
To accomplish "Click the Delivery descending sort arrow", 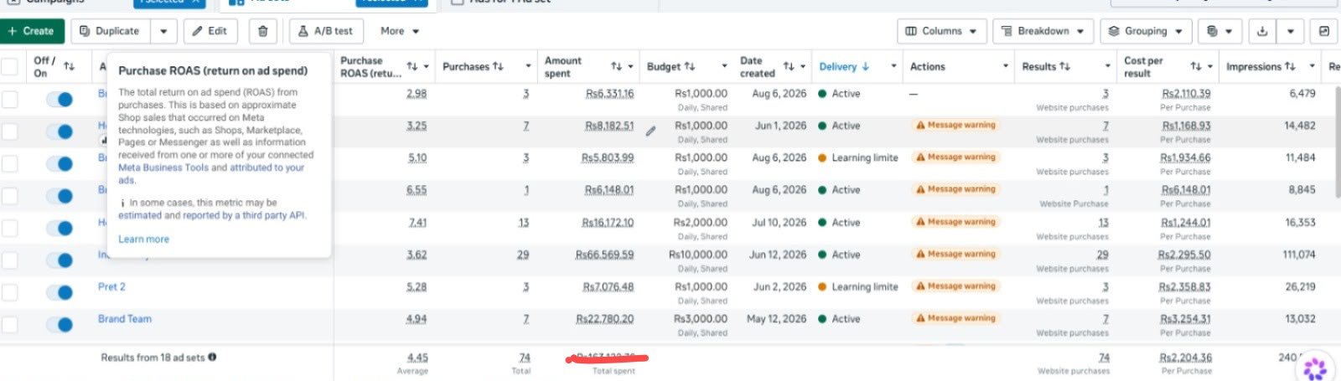I will (x=866, y=66).
